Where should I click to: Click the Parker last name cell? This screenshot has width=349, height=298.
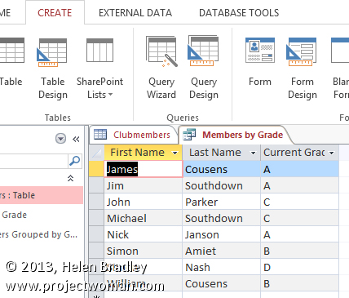tap(222, 202)
